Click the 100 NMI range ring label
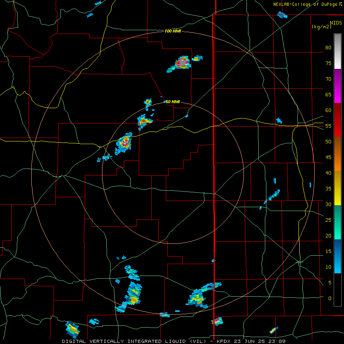The width and height of the screenshot is (344, 344). 173,31
